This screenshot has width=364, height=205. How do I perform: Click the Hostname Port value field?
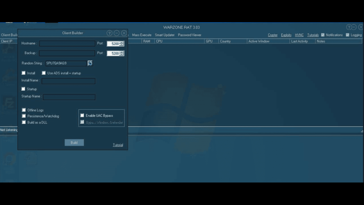tap(113, 44)
